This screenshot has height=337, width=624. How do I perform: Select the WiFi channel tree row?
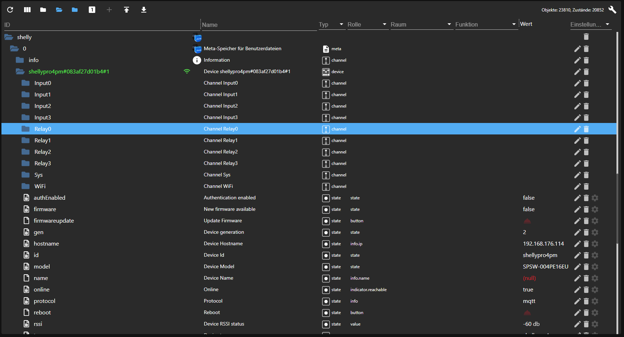tap(40, 186)
